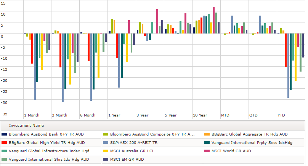Screen dimensions: 308x166
Task: Select the 3 Month period label
Action: pos(59,115)
